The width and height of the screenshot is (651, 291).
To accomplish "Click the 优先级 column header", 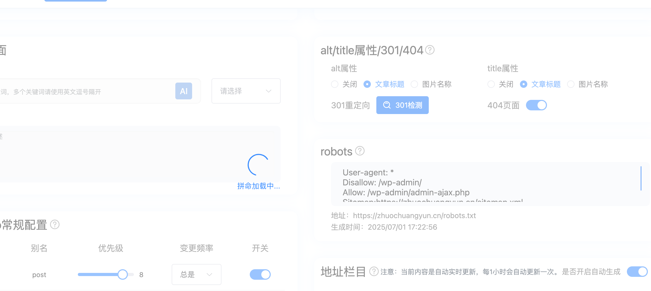I will coord(111,248).
